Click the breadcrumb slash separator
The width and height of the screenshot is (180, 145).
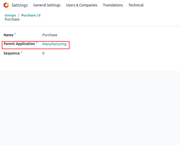19,15
